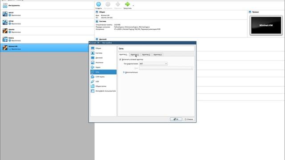This screenshot has height=160, width=285.
Task: Switch to the Адаптер 3 tab
Action: [x=146, y=54]
